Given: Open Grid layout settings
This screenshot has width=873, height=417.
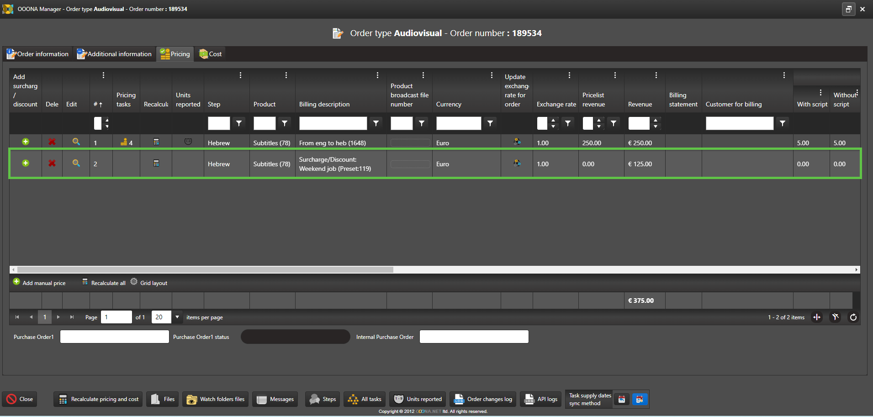Looking at the screenshot, I should point(149,283).
